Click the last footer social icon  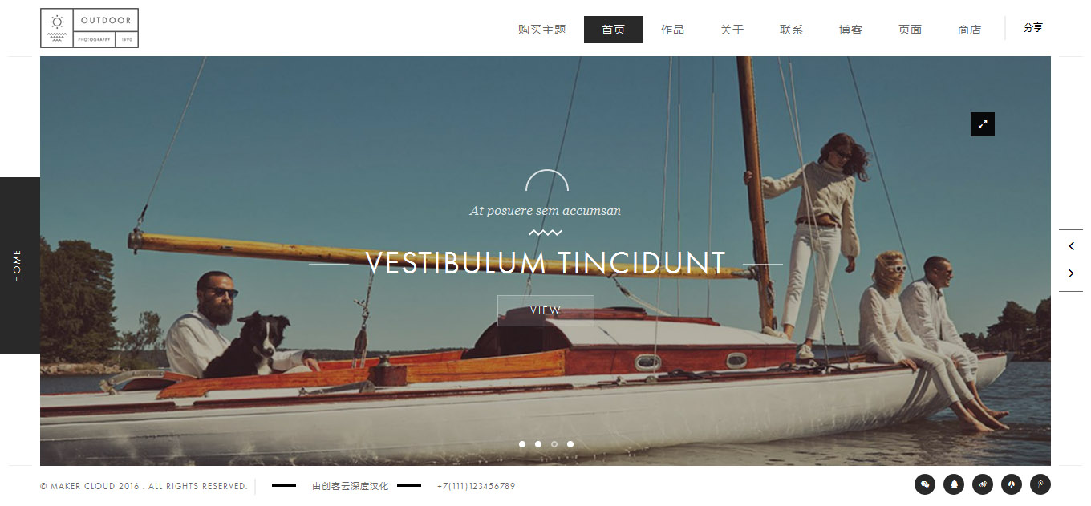[x=1040, y=484]
